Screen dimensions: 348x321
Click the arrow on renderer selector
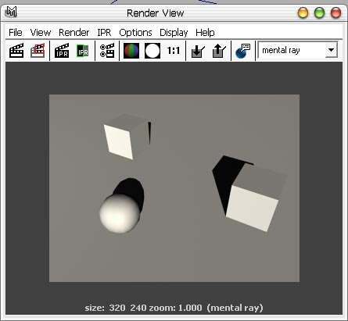click(x=331, y=50)
